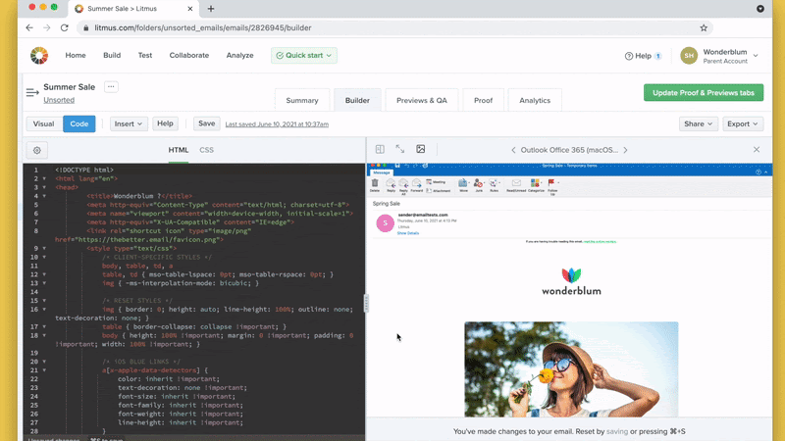Toggle image display icon in preview toolbar
Viewport: 785px width, 441px height.
point(421,149)
